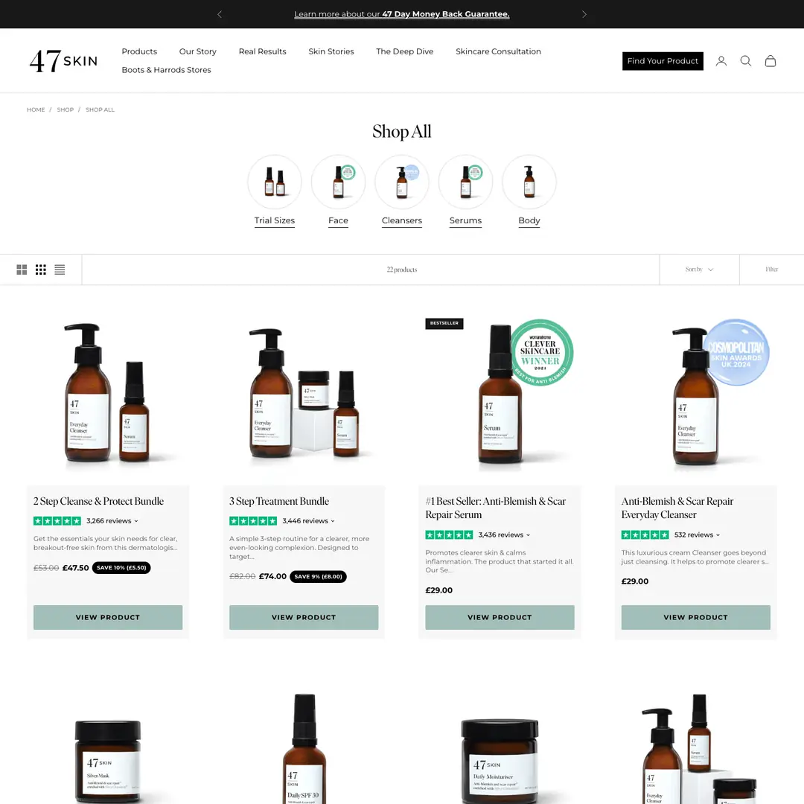Viewport: 804px width, 804px height.
Task: Open 3 Step Treatment Bundle title
Action: coord(279,502)
